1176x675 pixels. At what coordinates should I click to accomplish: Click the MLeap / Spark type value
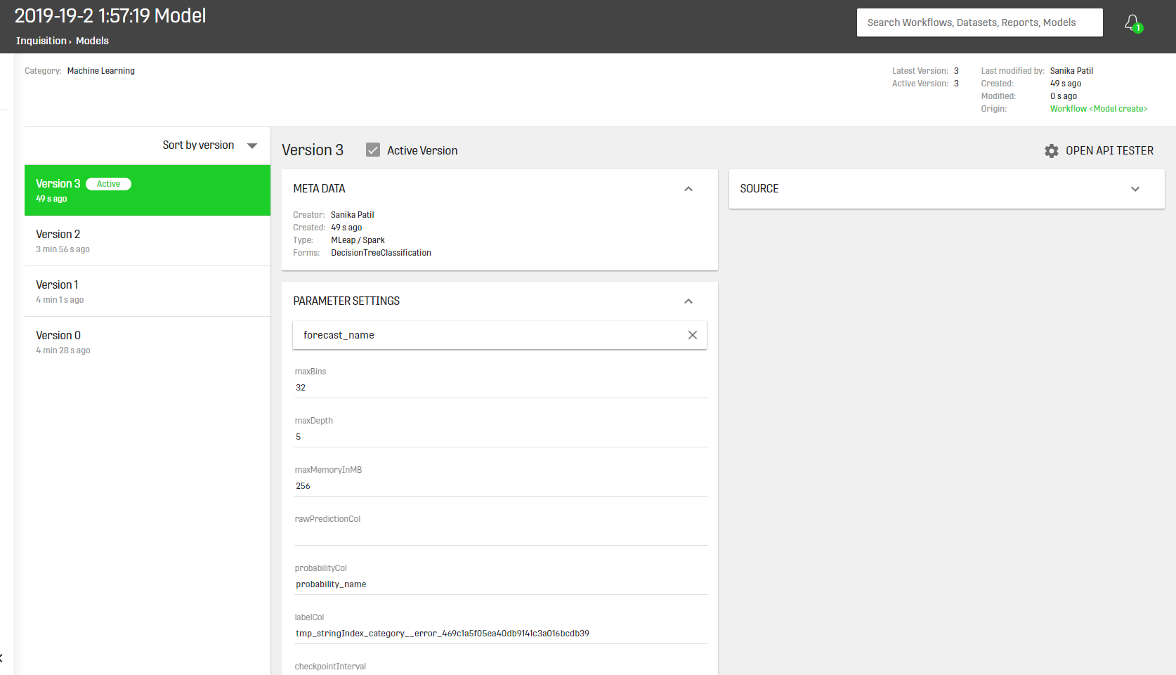[x=358, y=240]
